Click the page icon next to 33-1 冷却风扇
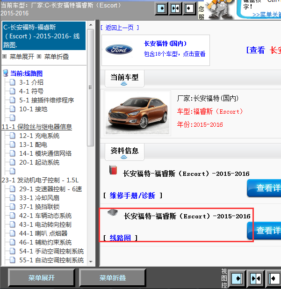Screen dimensions: 281x289 tap(12, 198)
